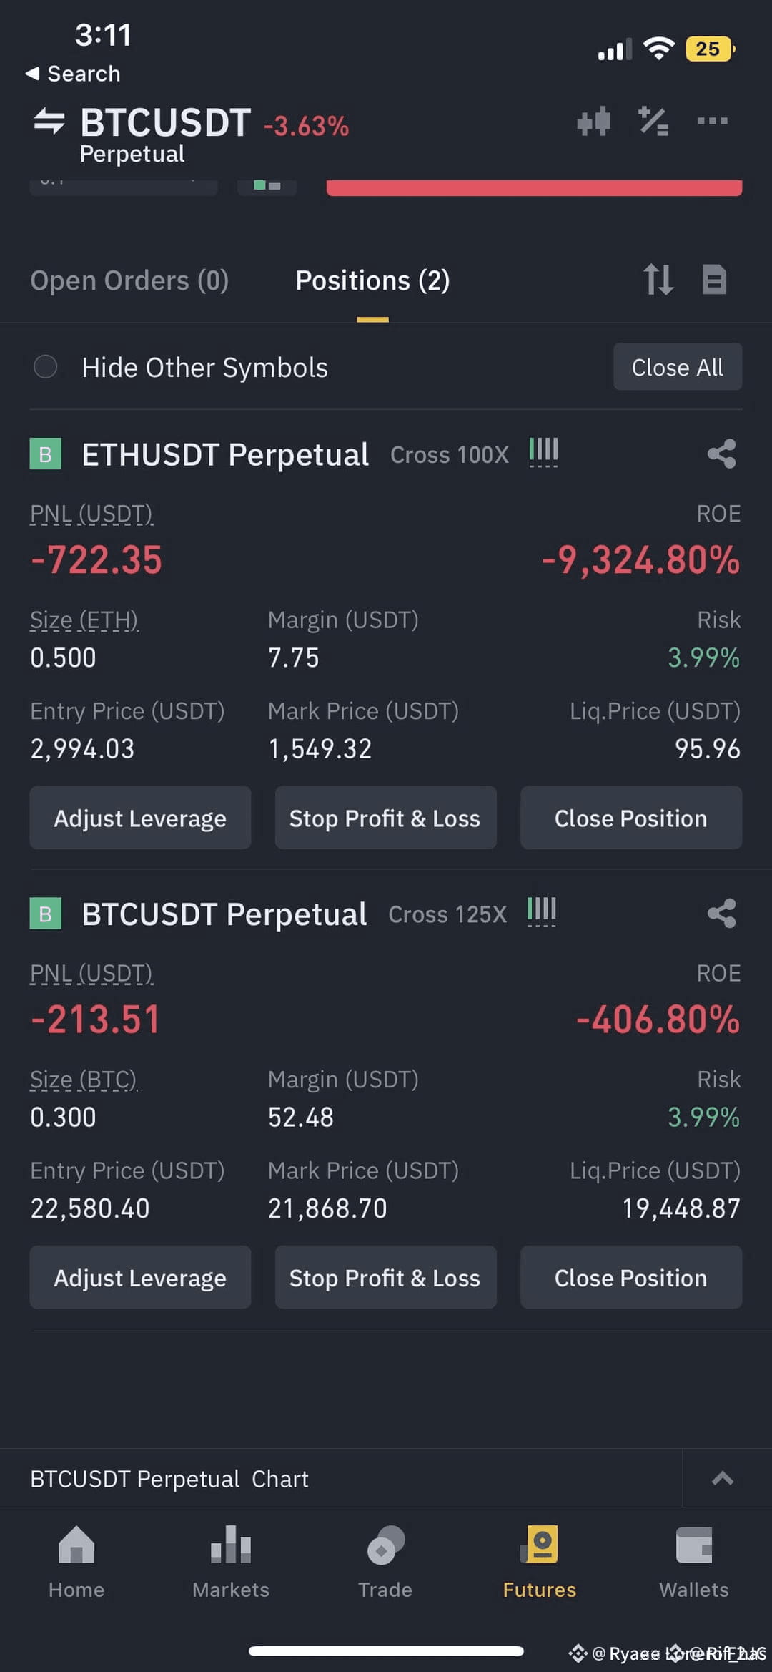Select the Positions (2) tab
This screenshot has height=1672, width=772.
[x=372, y=280]
